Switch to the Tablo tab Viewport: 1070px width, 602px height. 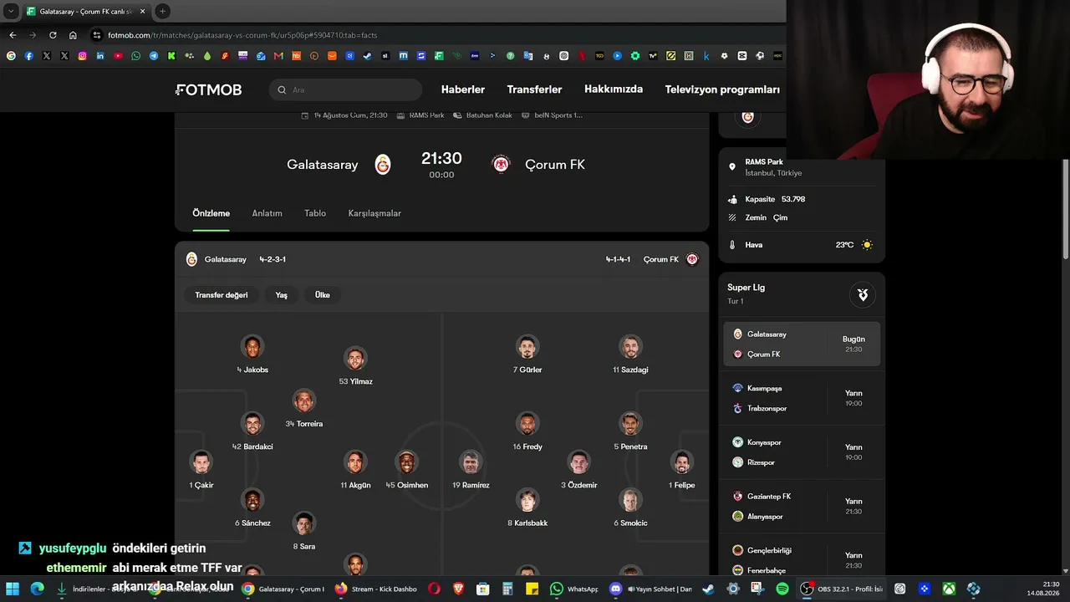pos(315,213)
